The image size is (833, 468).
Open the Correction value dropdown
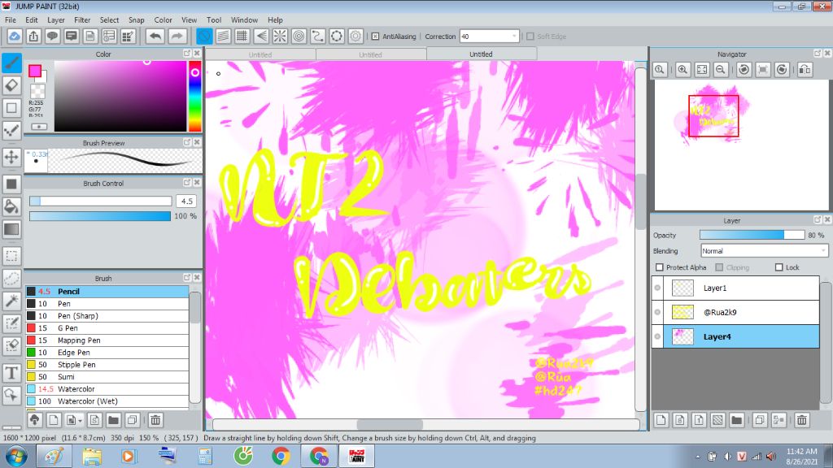514,36
